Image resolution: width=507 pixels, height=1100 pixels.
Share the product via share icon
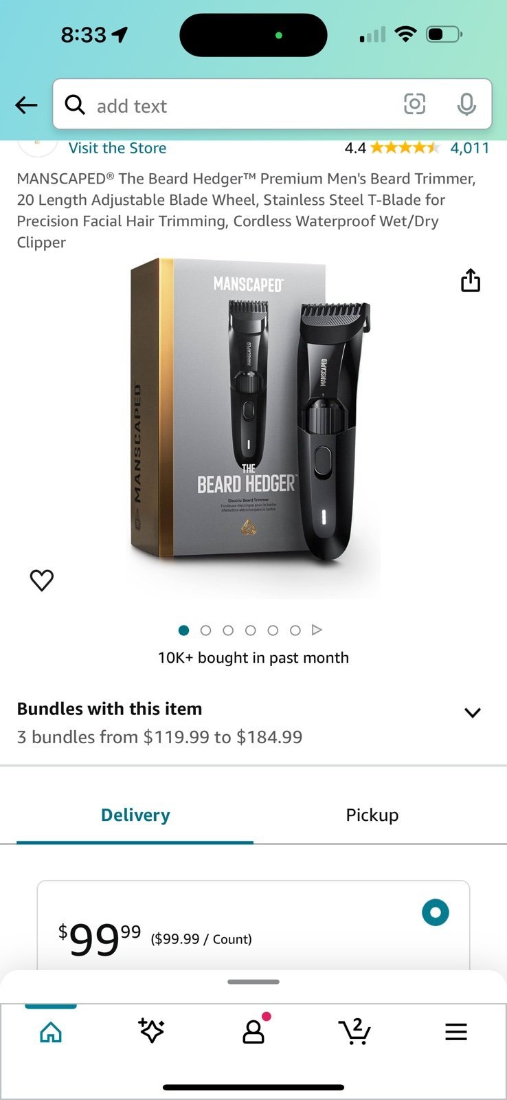471,280
